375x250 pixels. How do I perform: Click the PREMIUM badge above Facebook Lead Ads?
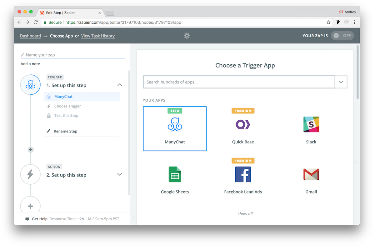(x=243, y=161)
